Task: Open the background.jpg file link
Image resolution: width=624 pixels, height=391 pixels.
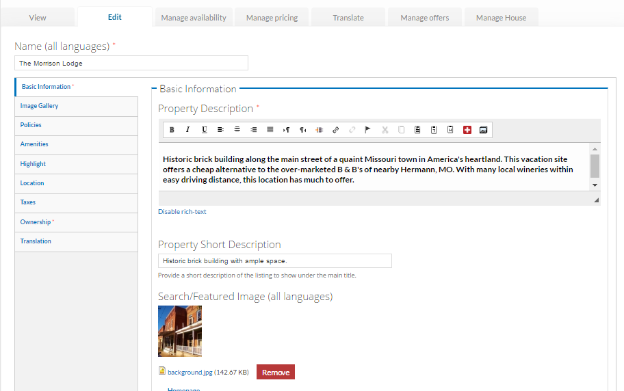Action: click(x=190, y=373)
